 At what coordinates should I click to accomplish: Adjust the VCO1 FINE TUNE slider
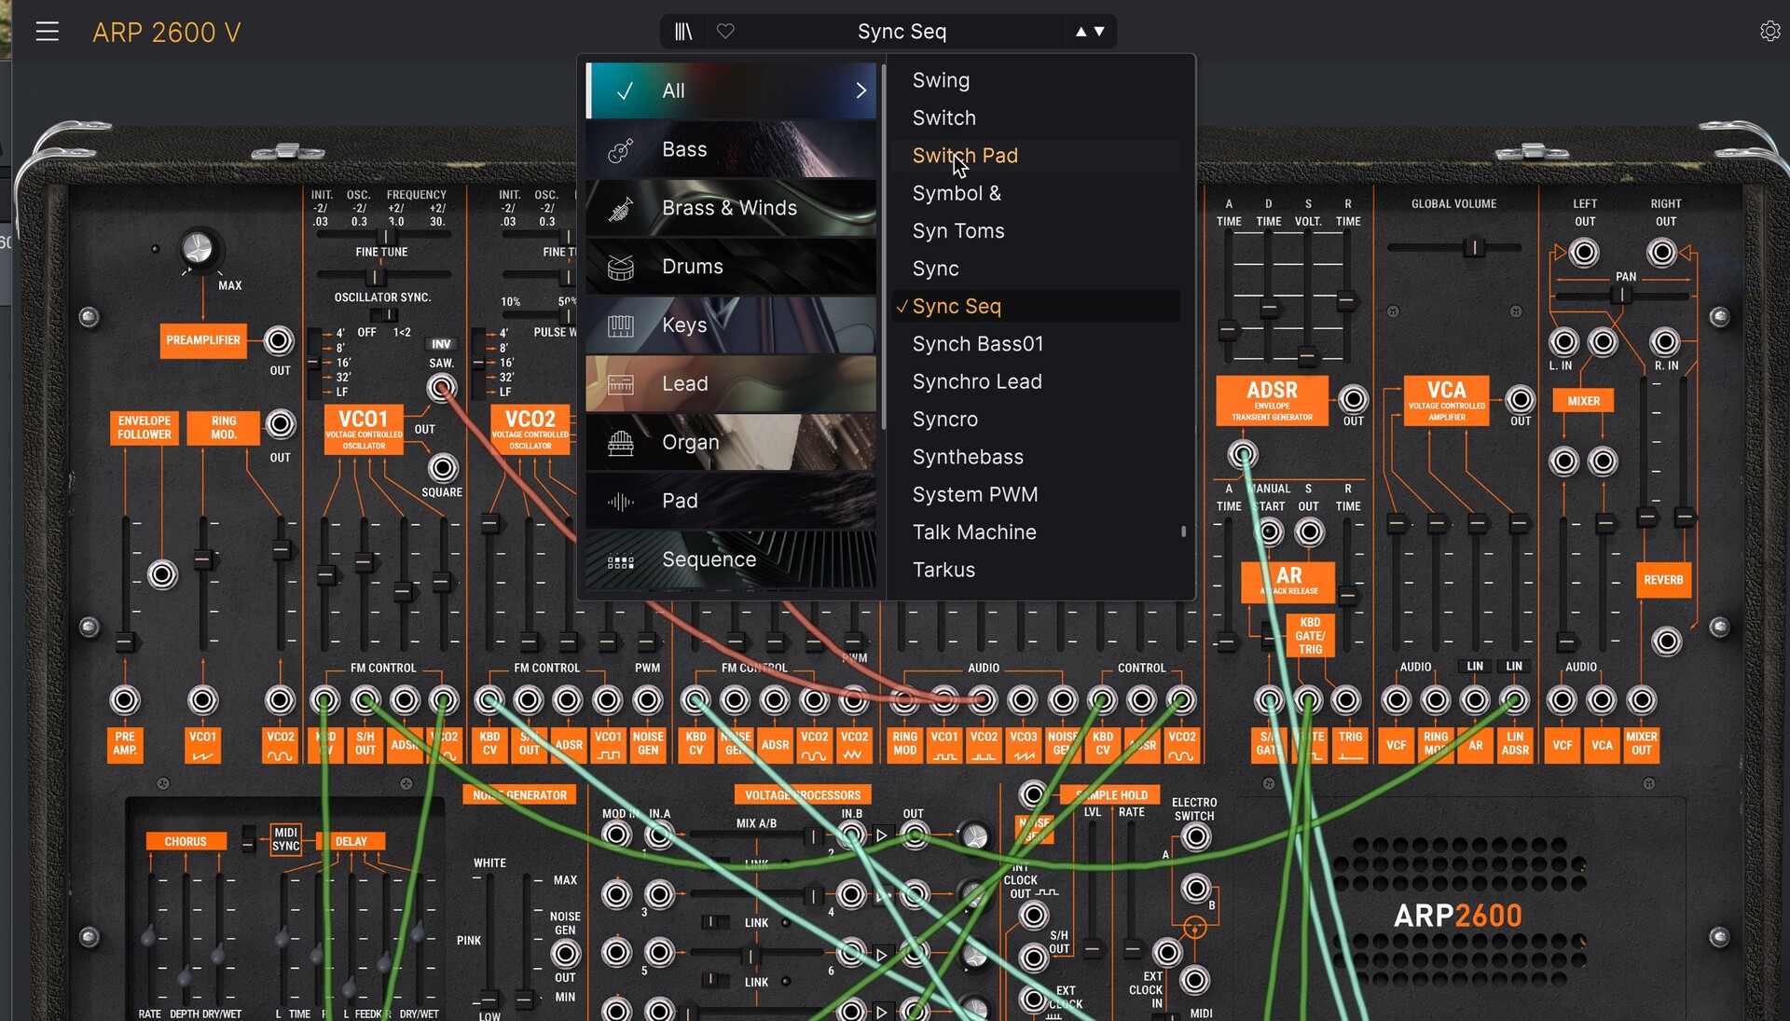coord(375,276)
